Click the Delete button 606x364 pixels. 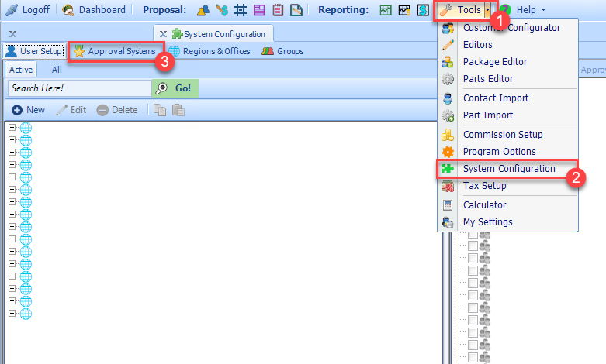point(117,110)
